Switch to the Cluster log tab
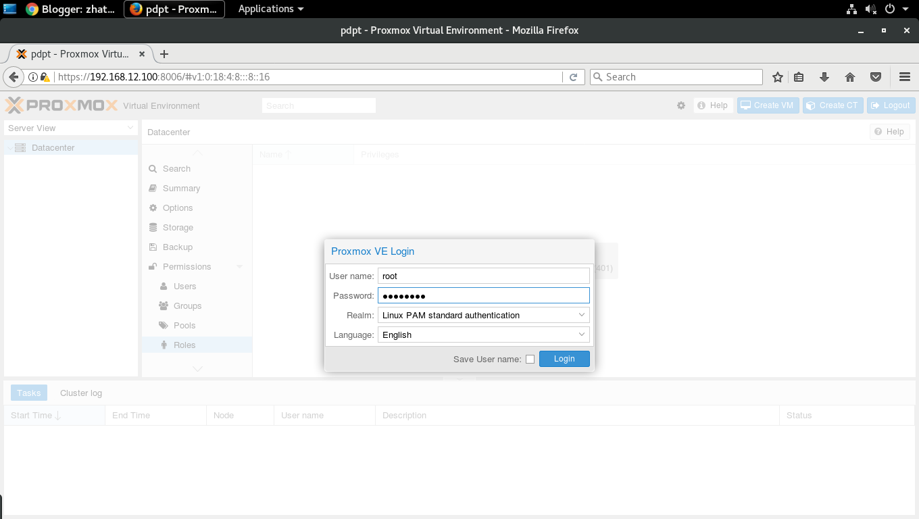This screenshot has width=919, height=519. (x=81, y=393)
